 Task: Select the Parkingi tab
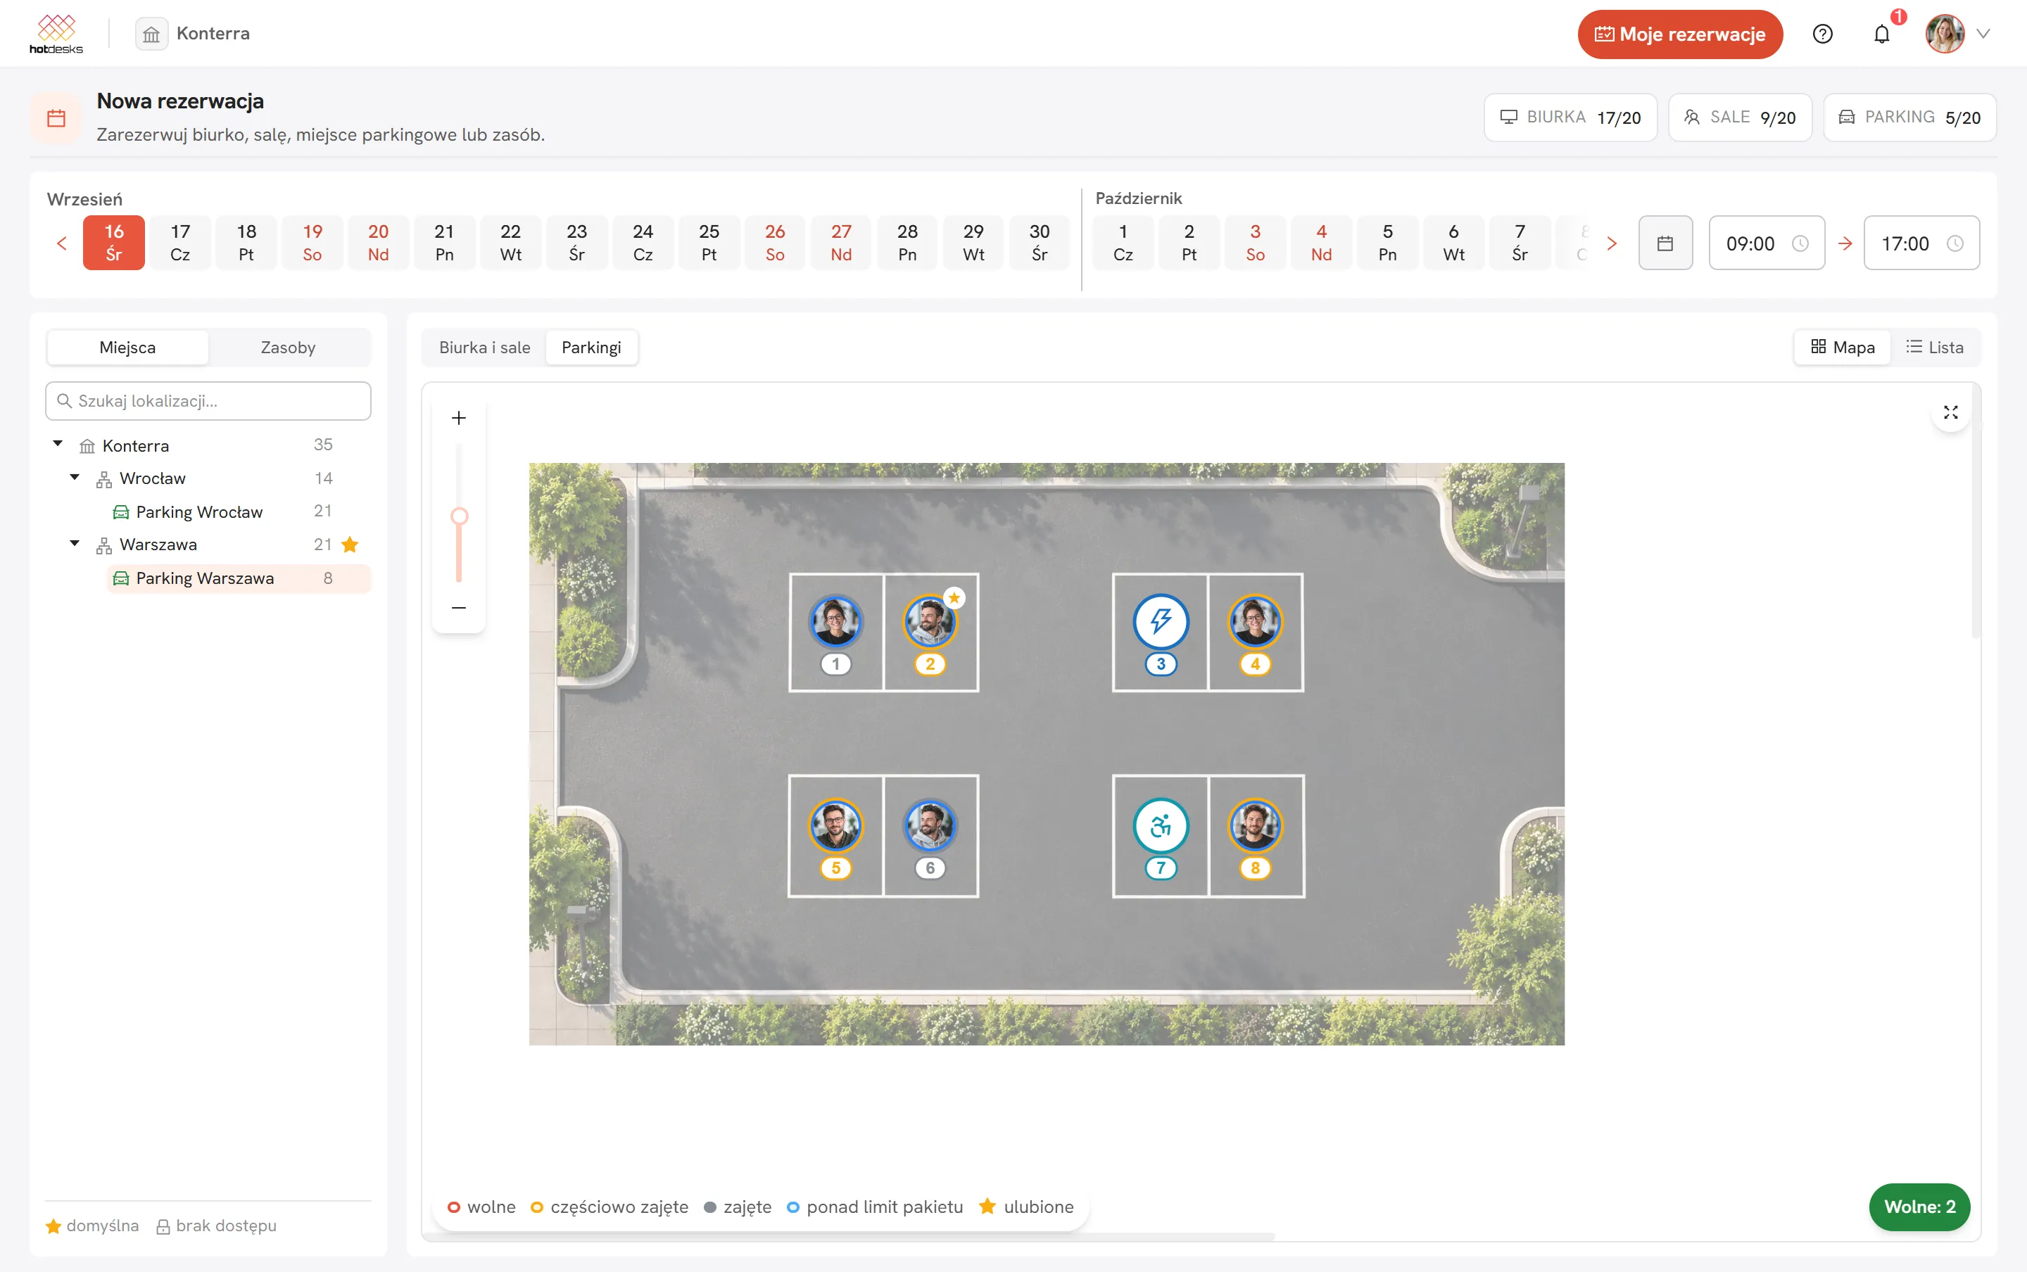[591, 348]
